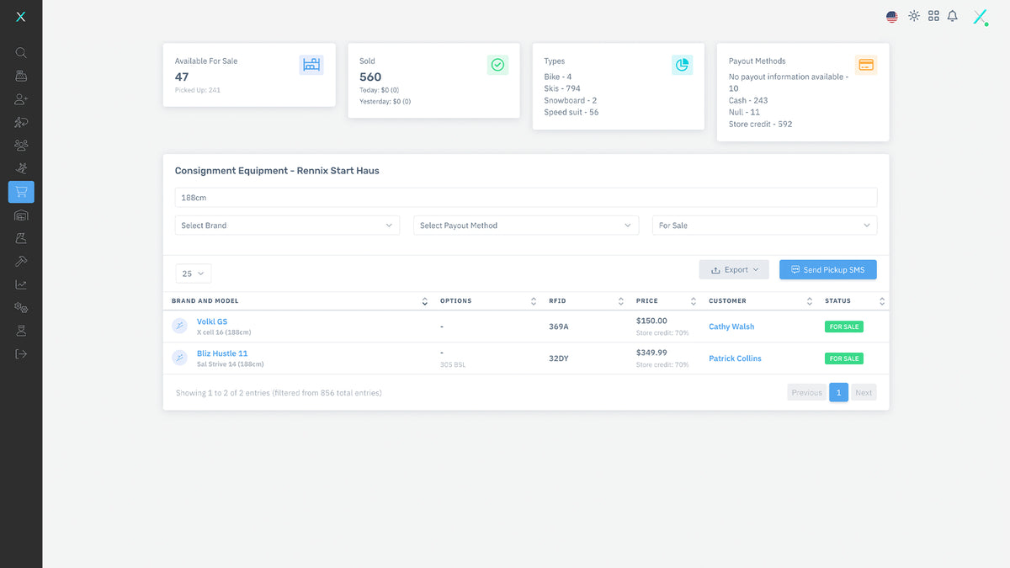Open the notifications bell icon
Viewport: 1010px width, 568px height.
pos(953,16)
